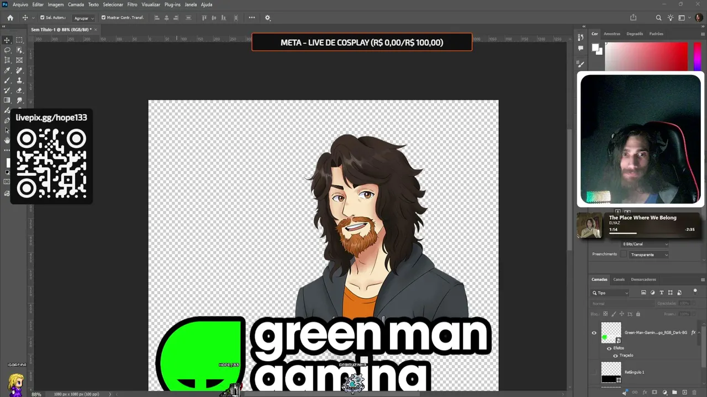Select the Object Selection tool
The width and height of the screenshot is (707, 397).
click(19, 50)
